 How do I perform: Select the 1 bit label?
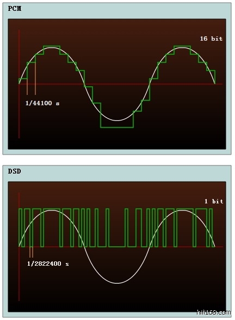214,201
